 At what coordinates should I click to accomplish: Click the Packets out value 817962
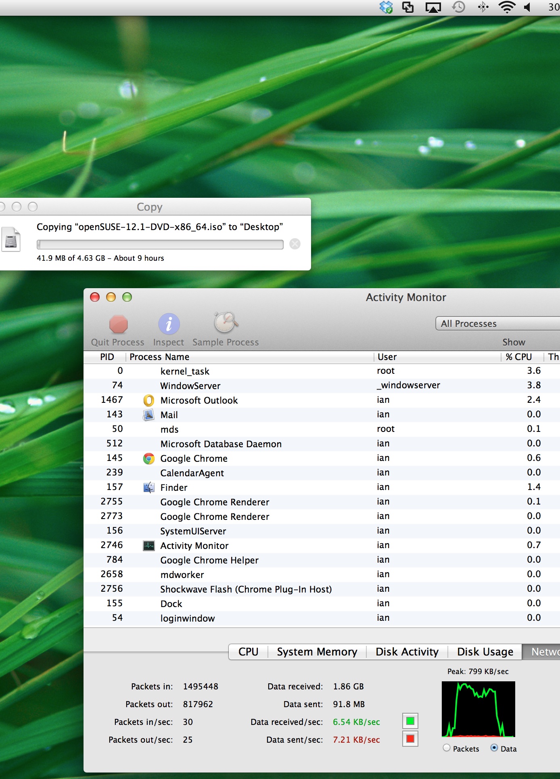pyautogui.click(x=198, y=704)
